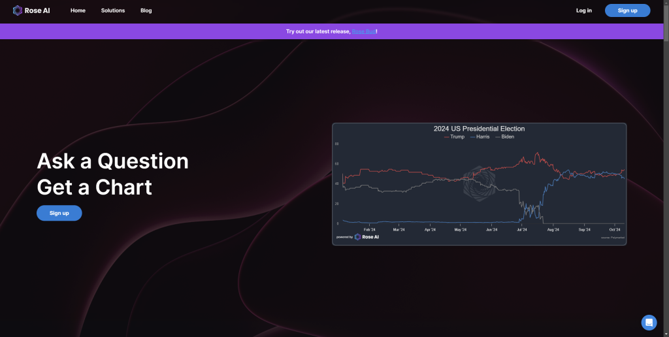This screenshot has height=337, width=669.
Task: Click the Apr '24 axis label
Action: tap(430, 229)
